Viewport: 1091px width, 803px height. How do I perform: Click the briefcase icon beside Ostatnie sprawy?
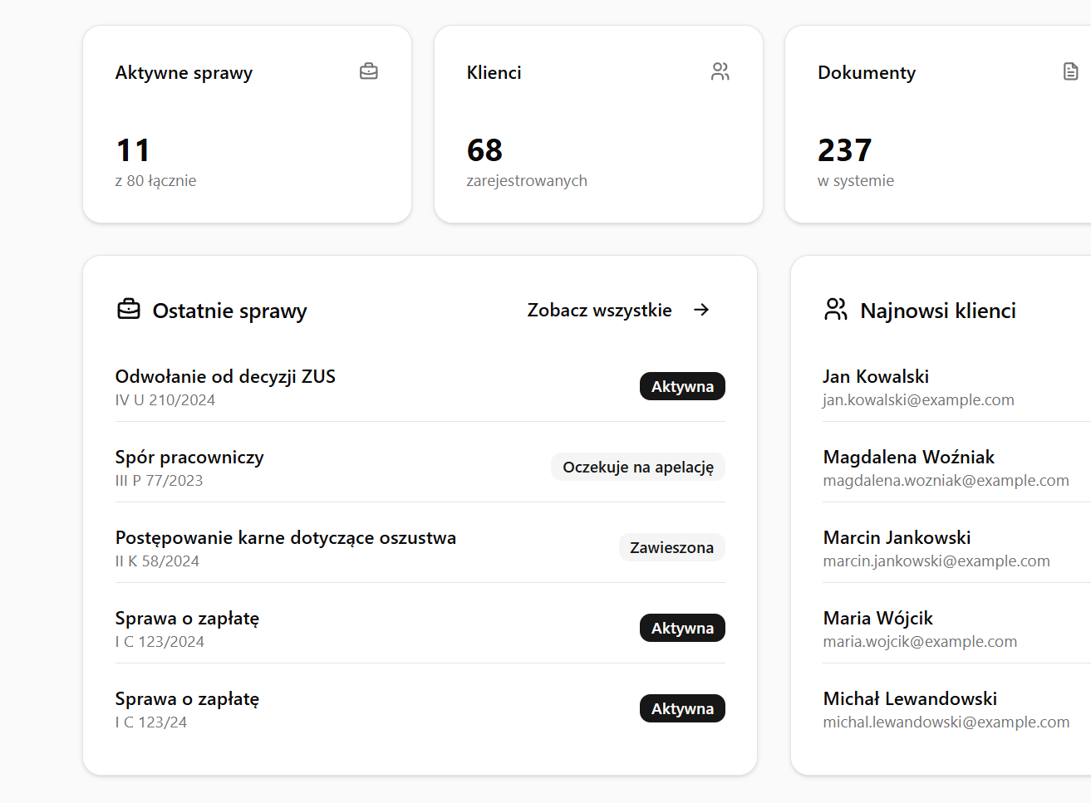[129, 310]
